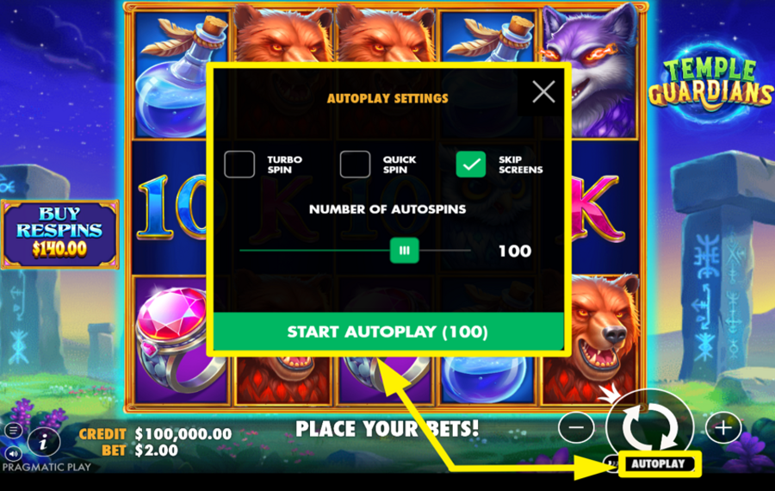This screenshot has height=491, width=775.
Task: Open the Autoplay button below spin
Action: (658, 463)
